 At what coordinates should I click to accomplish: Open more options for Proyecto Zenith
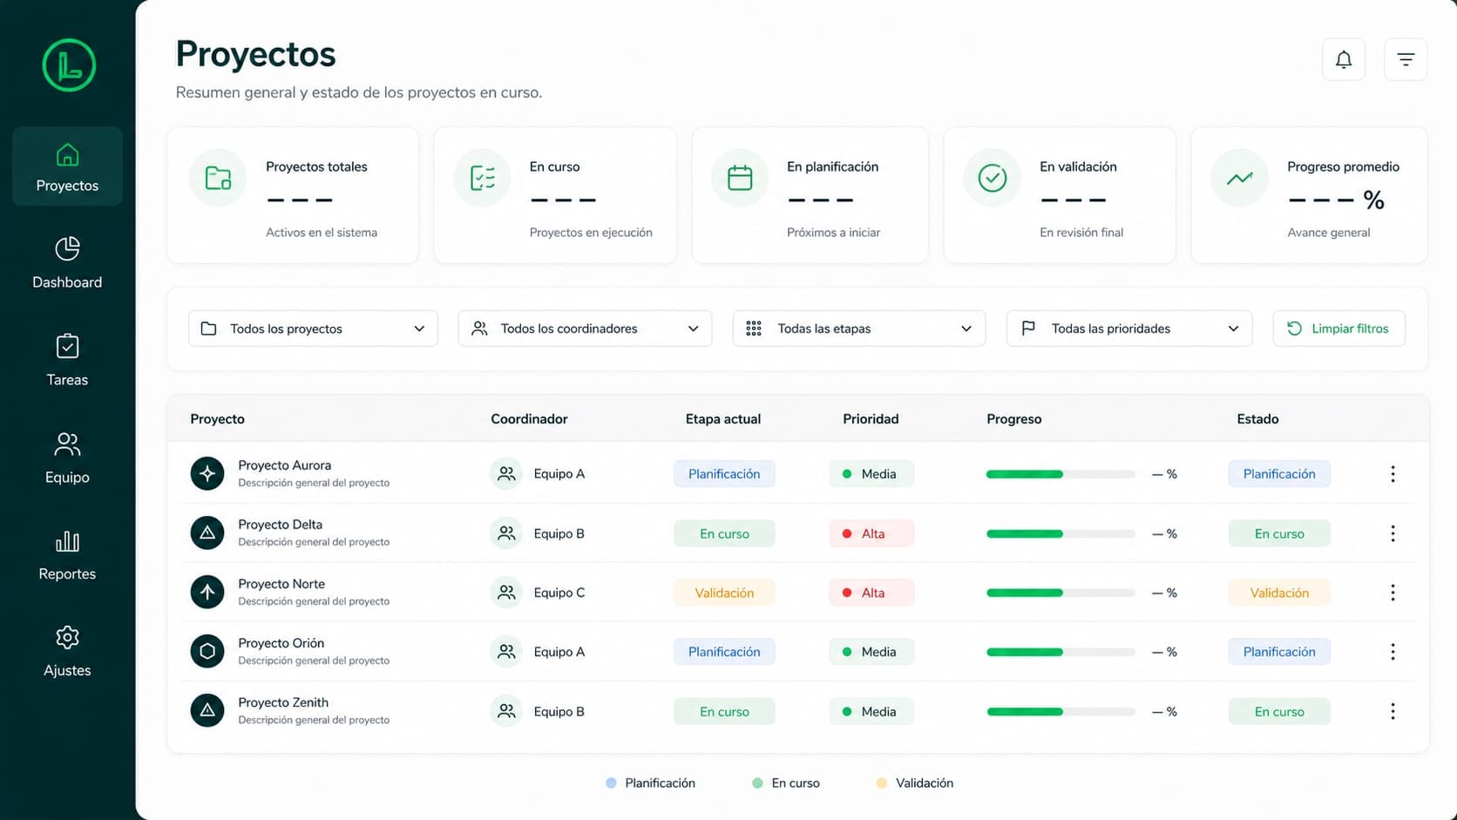[1393, 711]
